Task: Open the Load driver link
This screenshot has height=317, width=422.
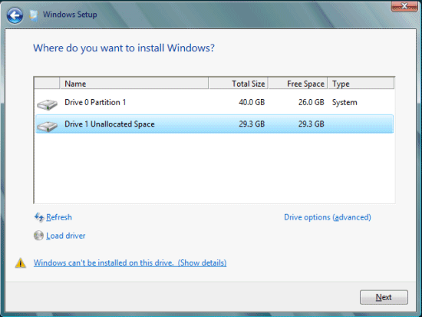Action: tap(66, 236)
